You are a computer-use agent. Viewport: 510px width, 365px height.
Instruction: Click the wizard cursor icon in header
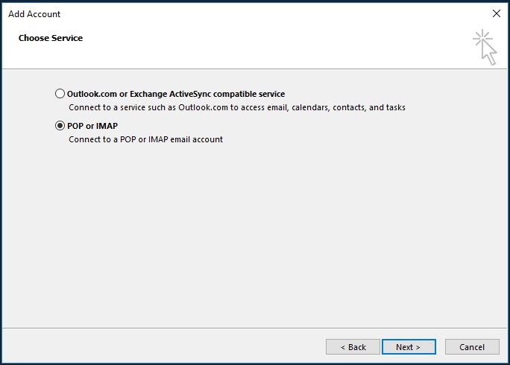click(485, 47)
